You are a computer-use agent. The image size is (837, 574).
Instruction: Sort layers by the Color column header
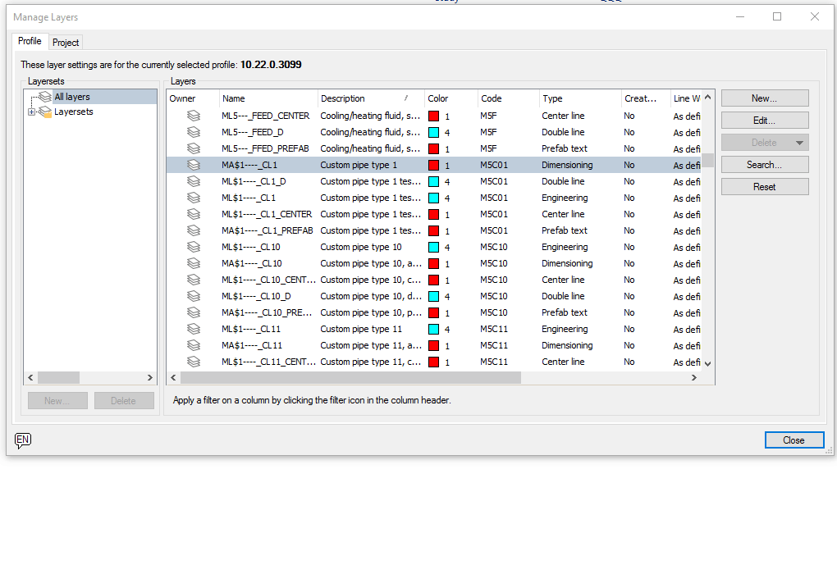(451, 98)
